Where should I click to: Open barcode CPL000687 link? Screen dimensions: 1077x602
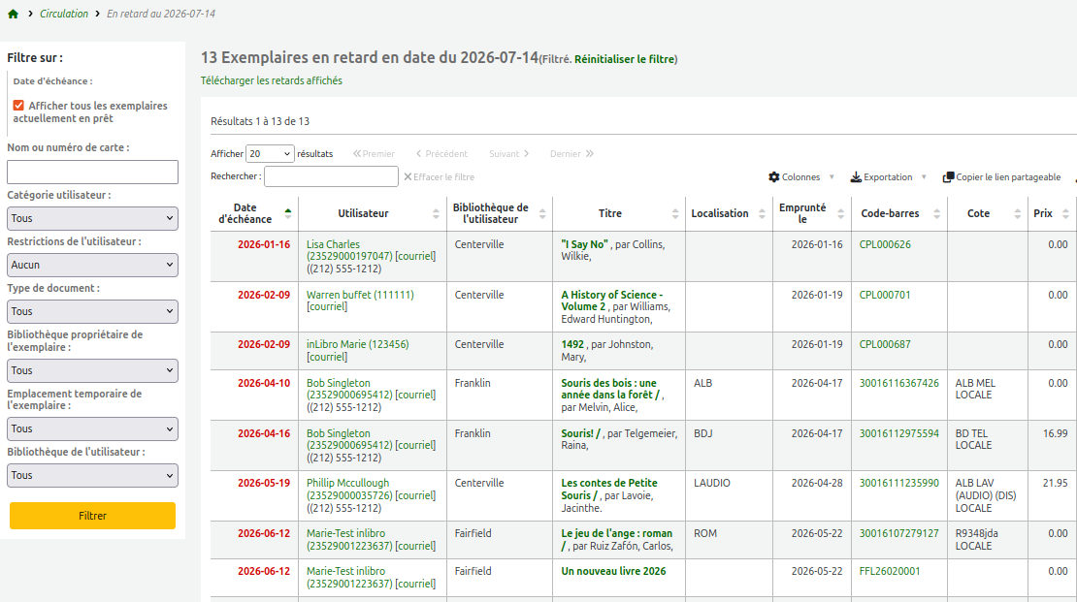(885, 344)
